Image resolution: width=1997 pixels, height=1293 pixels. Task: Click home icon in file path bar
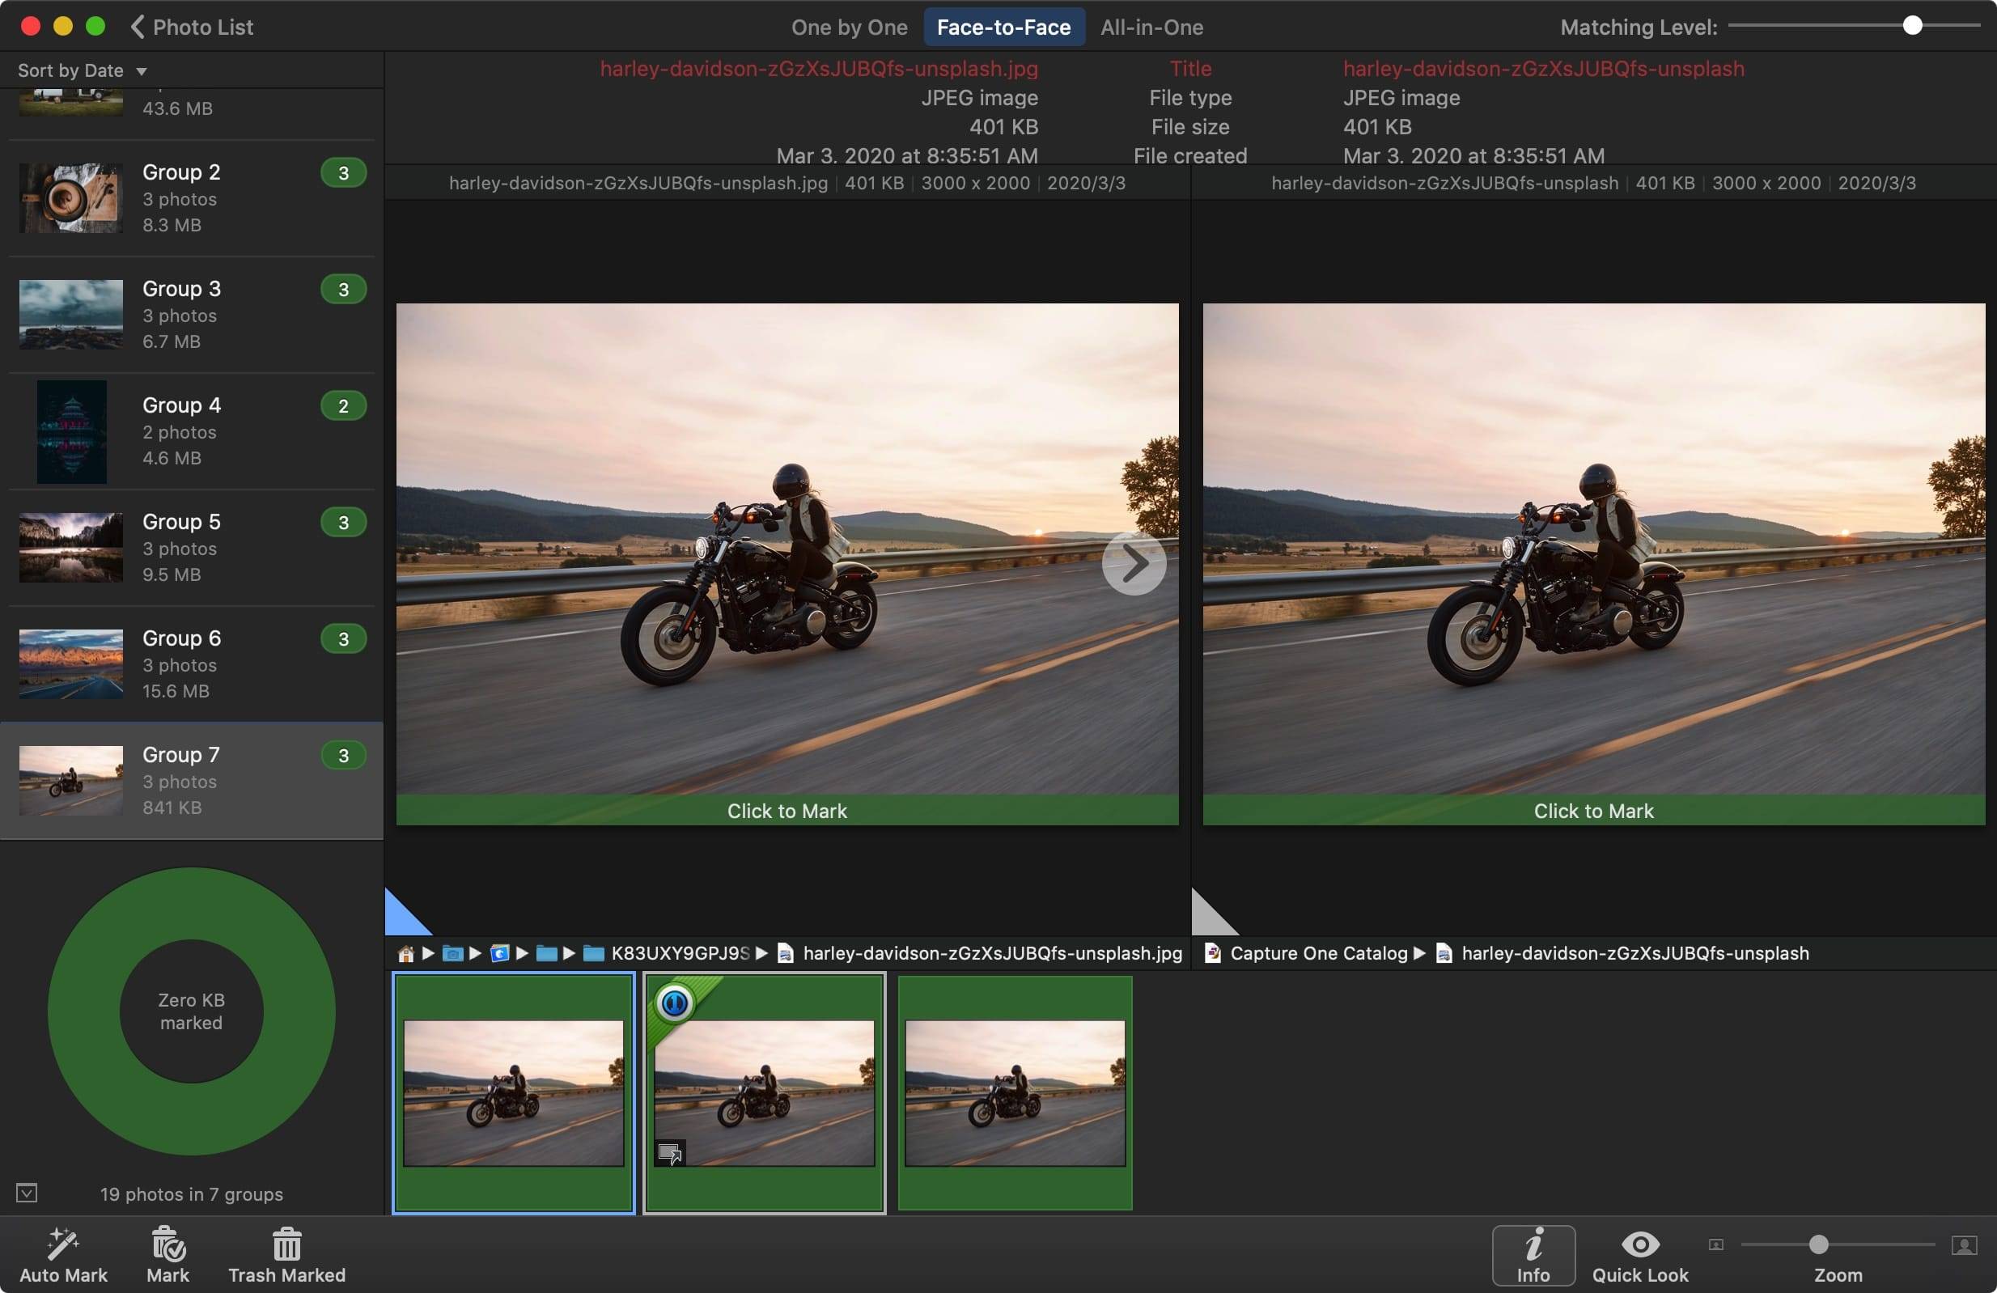click(x=406, y=953)
